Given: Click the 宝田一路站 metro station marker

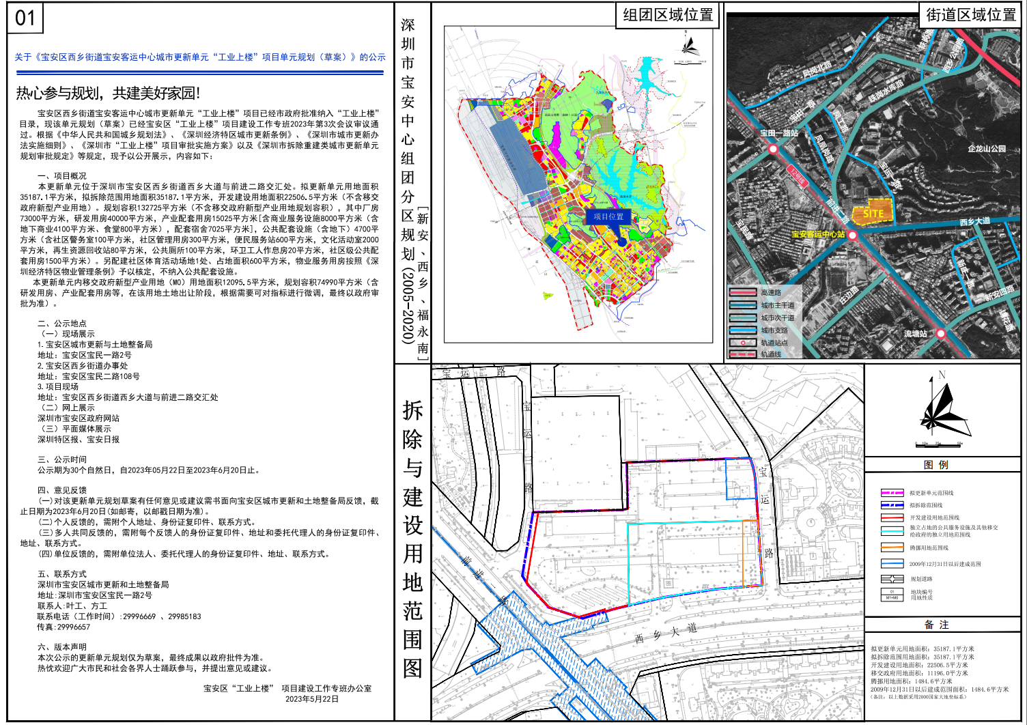Looking at the screenshot, I should pos(773,148).
